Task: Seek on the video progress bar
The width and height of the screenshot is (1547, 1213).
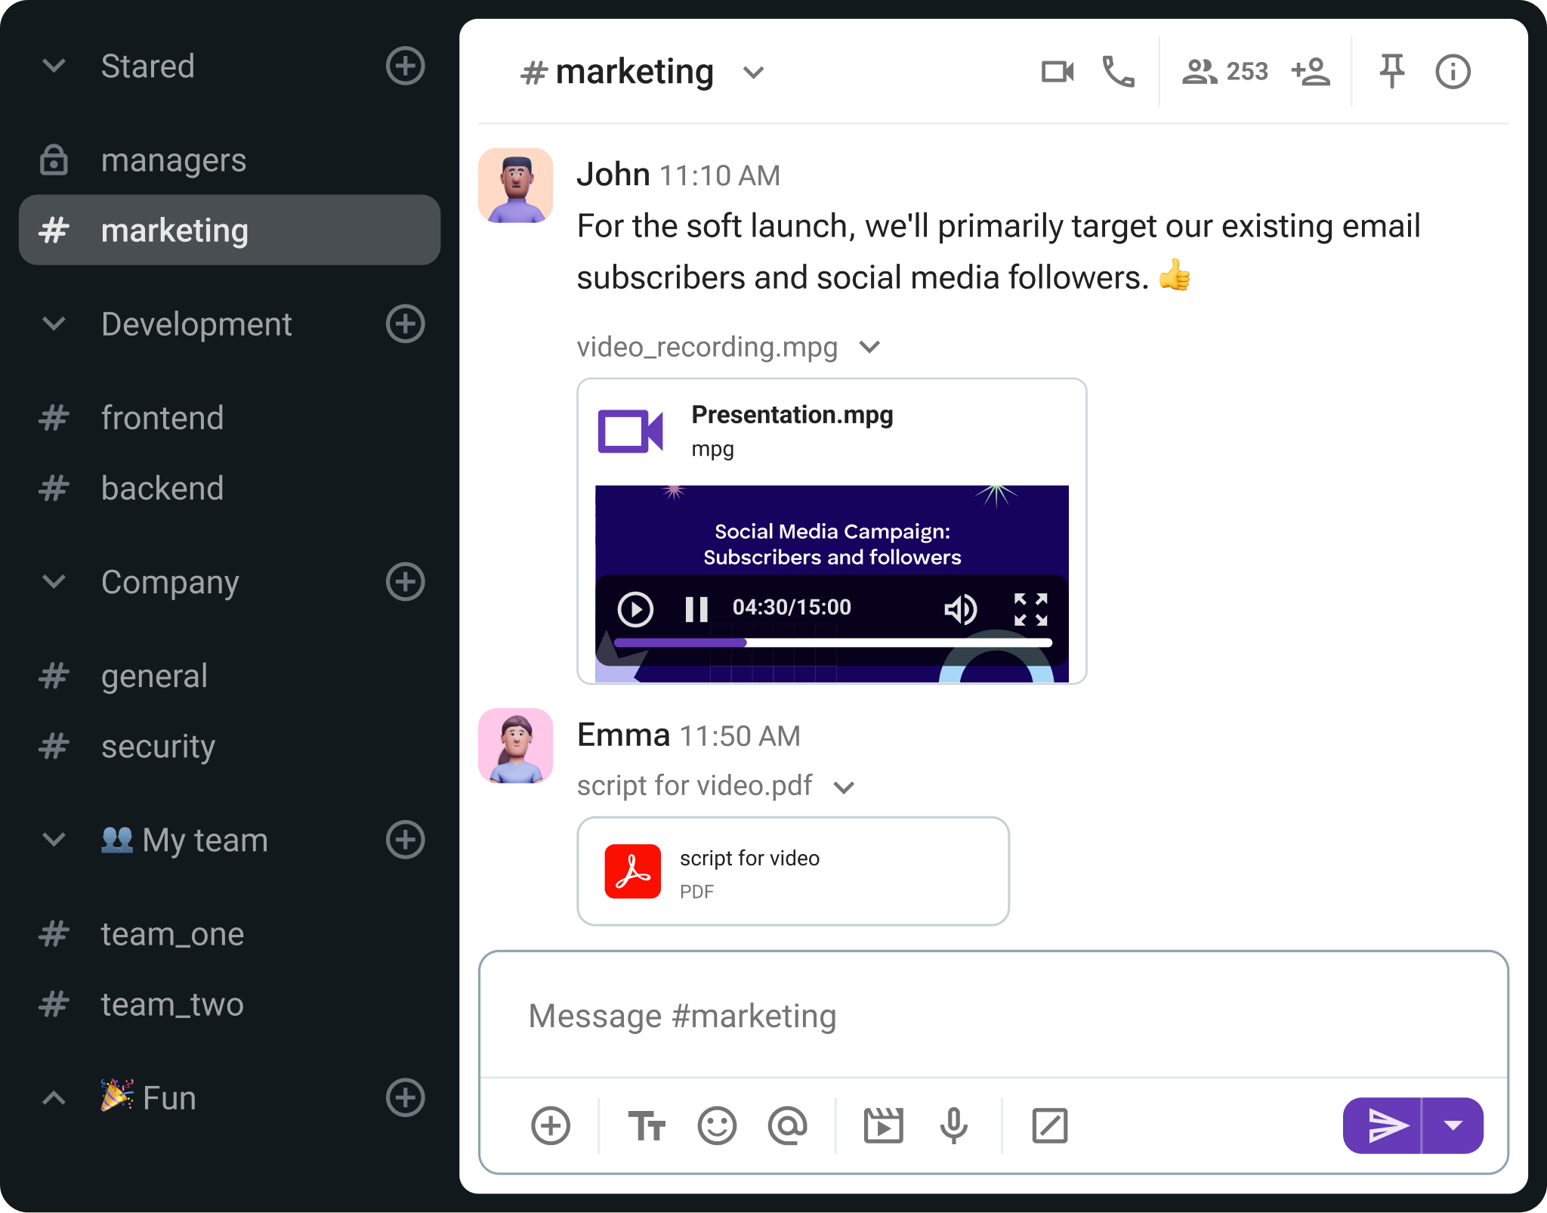Action: [833, 642]
